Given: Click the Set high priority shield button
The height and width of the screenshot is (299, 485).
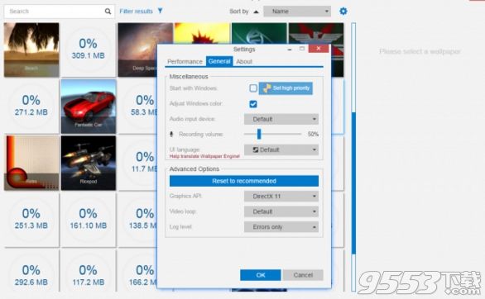Looking at the screenshot, I should pyautogui.click(x=286, y=88).
